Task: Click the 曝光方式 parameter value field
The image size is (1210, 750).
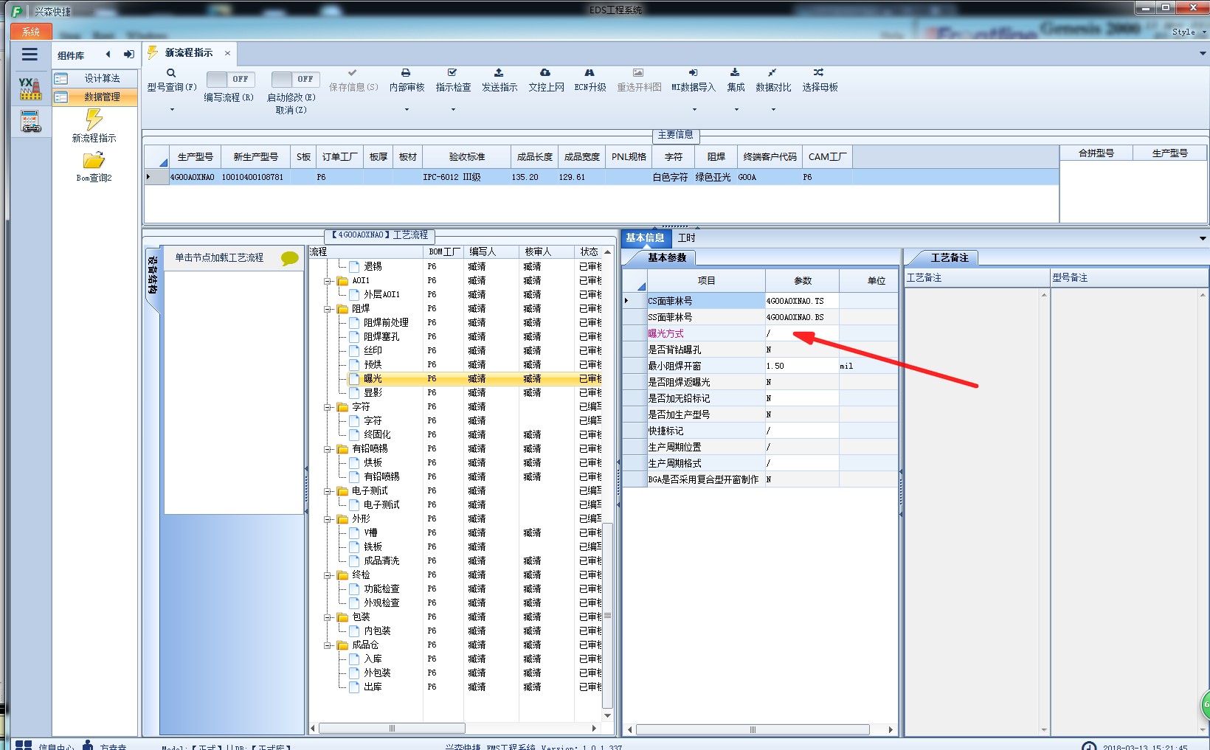Action: [x=802, y=333]
